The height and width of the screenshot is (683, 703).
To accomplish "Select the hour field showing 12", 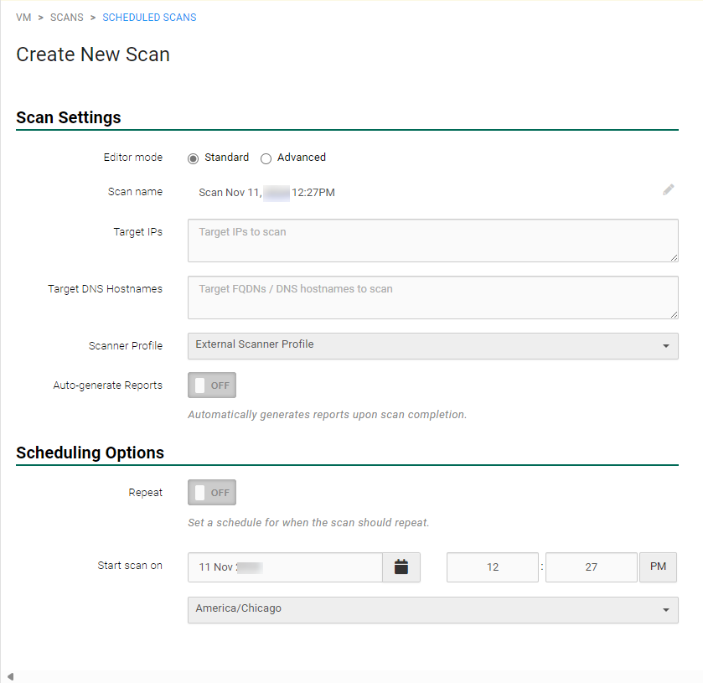I will click(x=493, y=567).
